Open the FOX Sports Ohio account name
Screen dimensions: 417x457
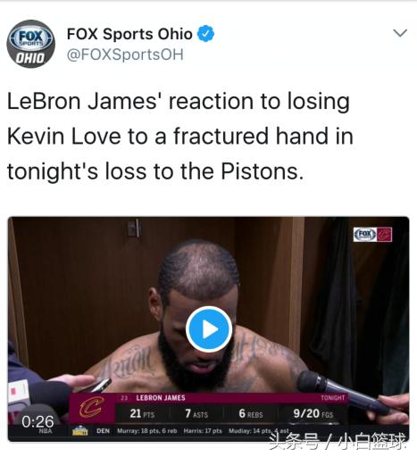click(x=129, y=34)
